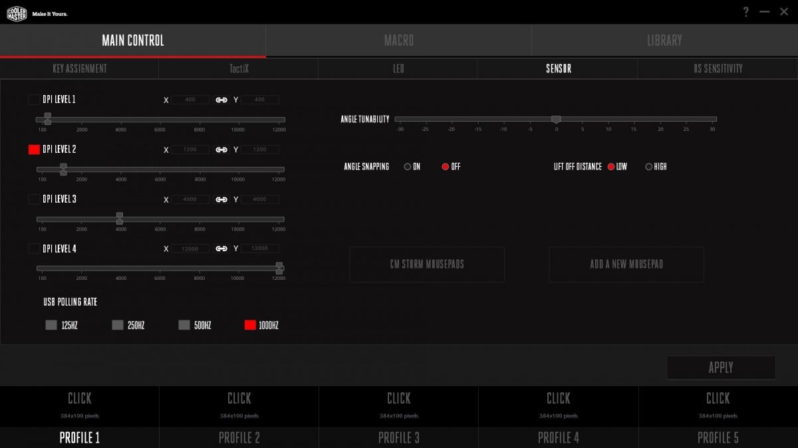The width and height of the screenshot is (798, 448).
Task: Click the DPI Level 2 slider handle
Action: [x=63, y=169]
